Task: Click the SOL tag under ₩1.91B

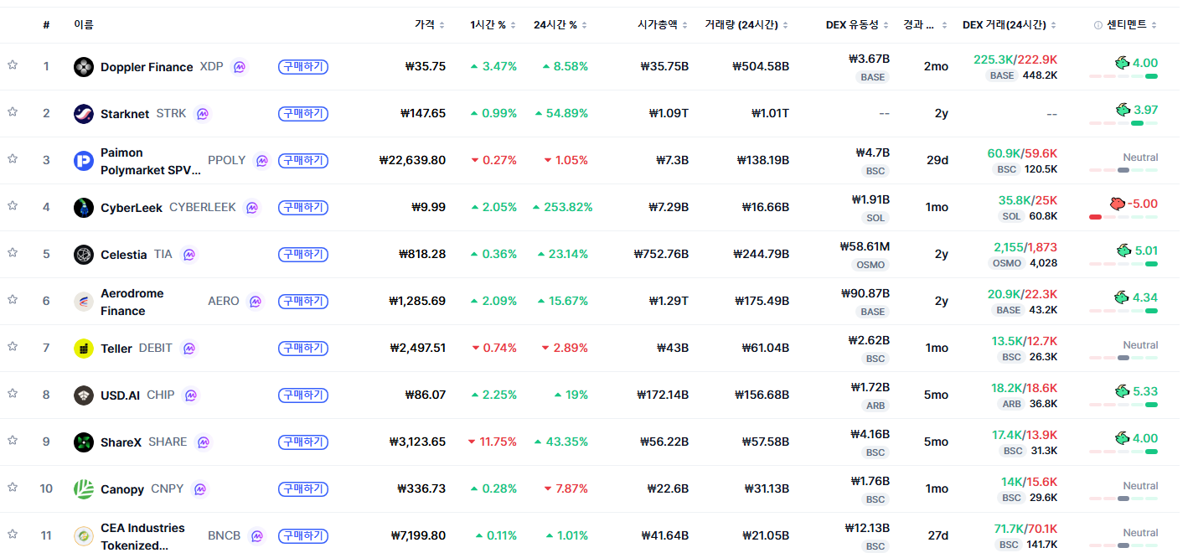Action: pos(875,218)
